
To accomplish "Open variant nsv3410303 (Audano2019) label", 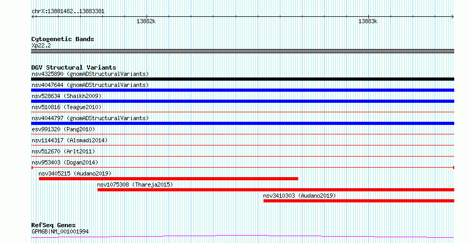I will click(x=299, y=196).
